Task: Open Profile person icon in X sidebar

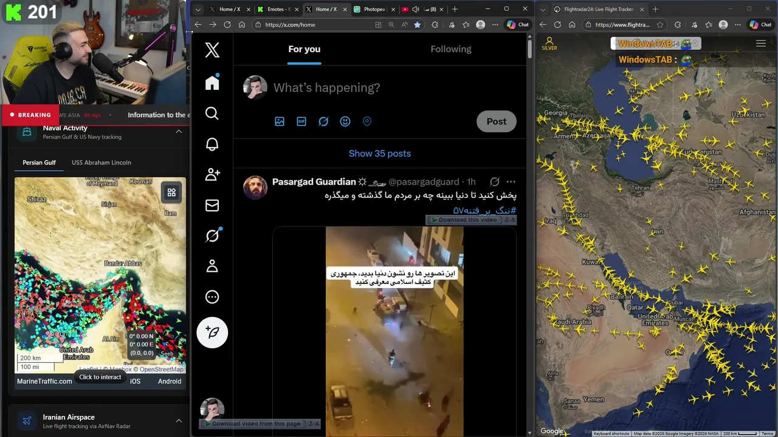Action: pyautogui.click(x=212, y=266)
